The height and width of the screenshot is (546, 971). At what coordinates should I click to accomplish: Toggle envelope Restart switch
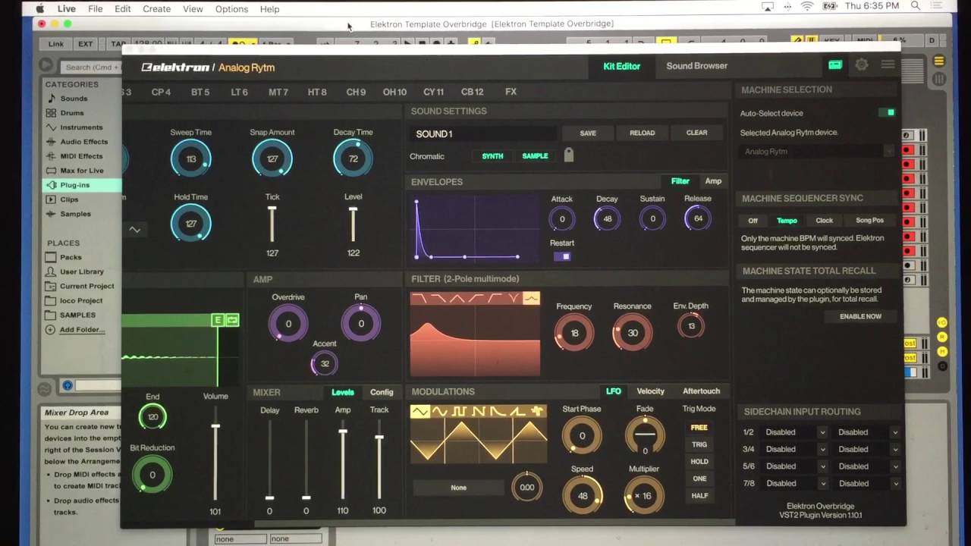coord(562,256)
